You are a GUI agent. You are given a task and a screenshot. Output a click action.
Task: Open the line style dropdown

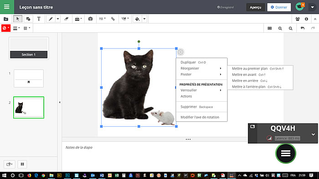26,28
